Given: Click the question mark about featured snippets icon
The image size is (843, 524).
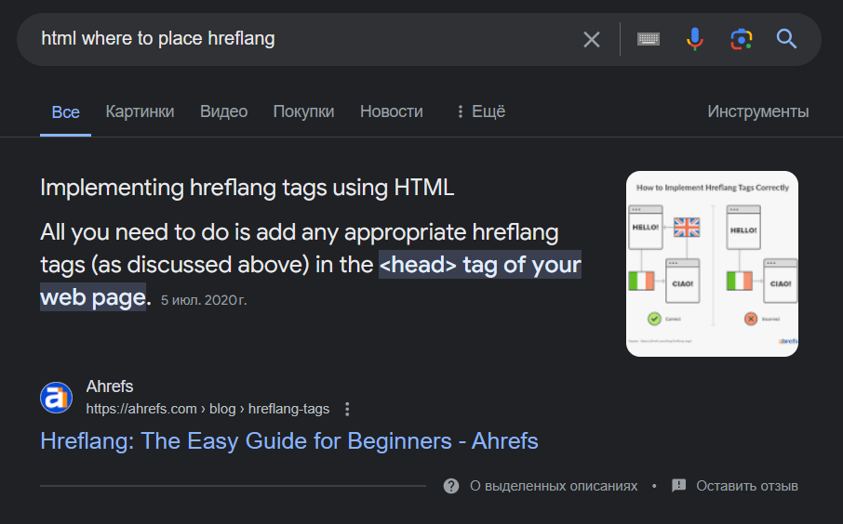Looking at the screenshot, I should 451,486.
